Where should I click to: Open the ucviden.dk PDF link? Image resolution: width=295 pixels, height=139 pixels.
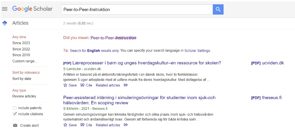tap(267, 63)
